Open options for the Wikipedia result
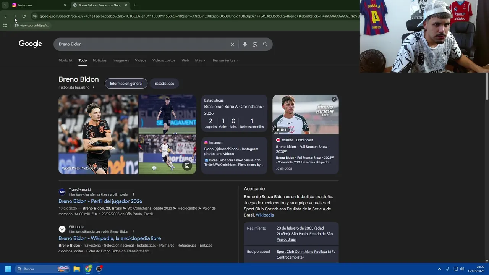The image size is (489, 275). [x=133, y=231]
